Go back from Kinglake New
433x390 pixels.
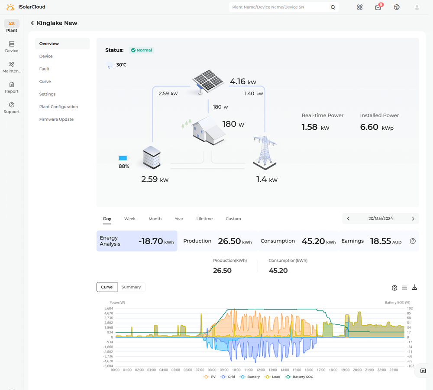[x=32, y=23]
